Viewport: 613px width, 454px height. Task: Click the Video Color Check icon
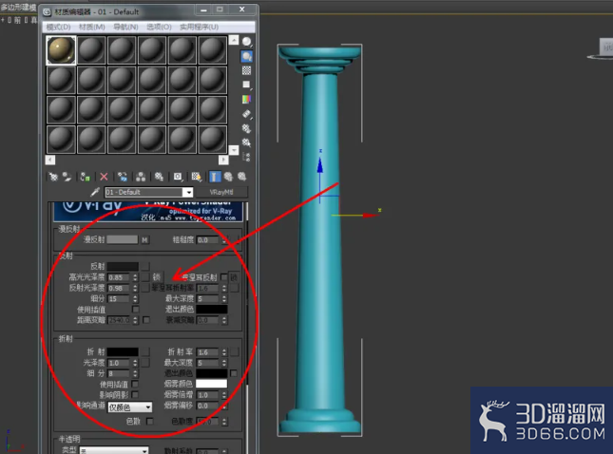pos(247,99)
